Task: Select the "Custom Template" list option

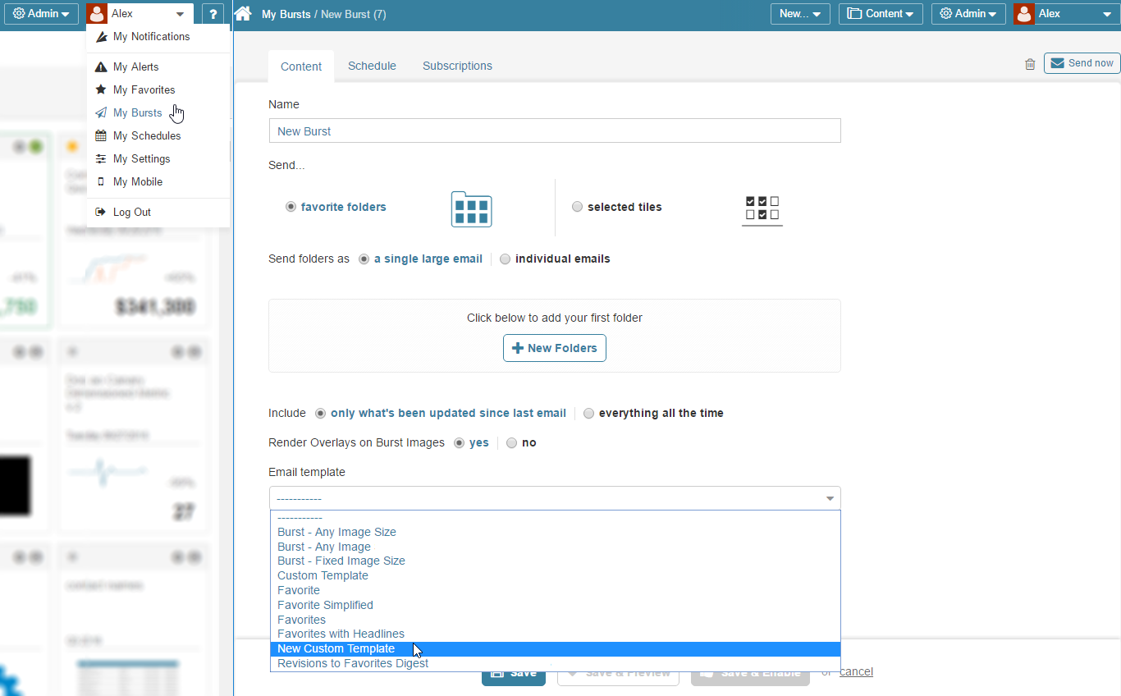Action: pyautogui.click(x=555, y=575)
